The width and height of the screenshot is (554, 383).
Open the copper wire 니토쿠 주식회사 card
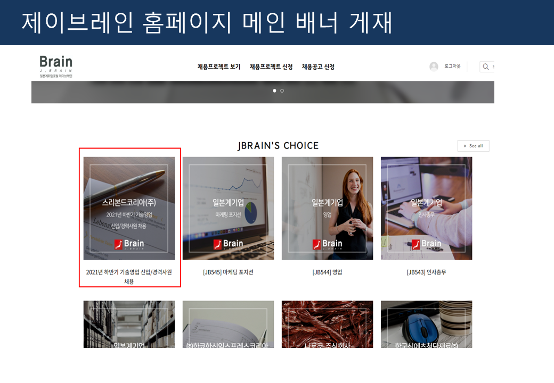pyautogui.click(x=327, y=324)
